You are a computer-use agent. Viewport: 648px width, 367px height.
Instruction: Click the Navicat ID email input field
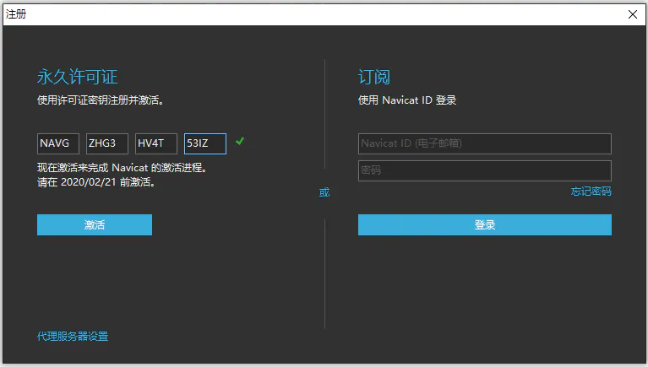pos(485,143)
